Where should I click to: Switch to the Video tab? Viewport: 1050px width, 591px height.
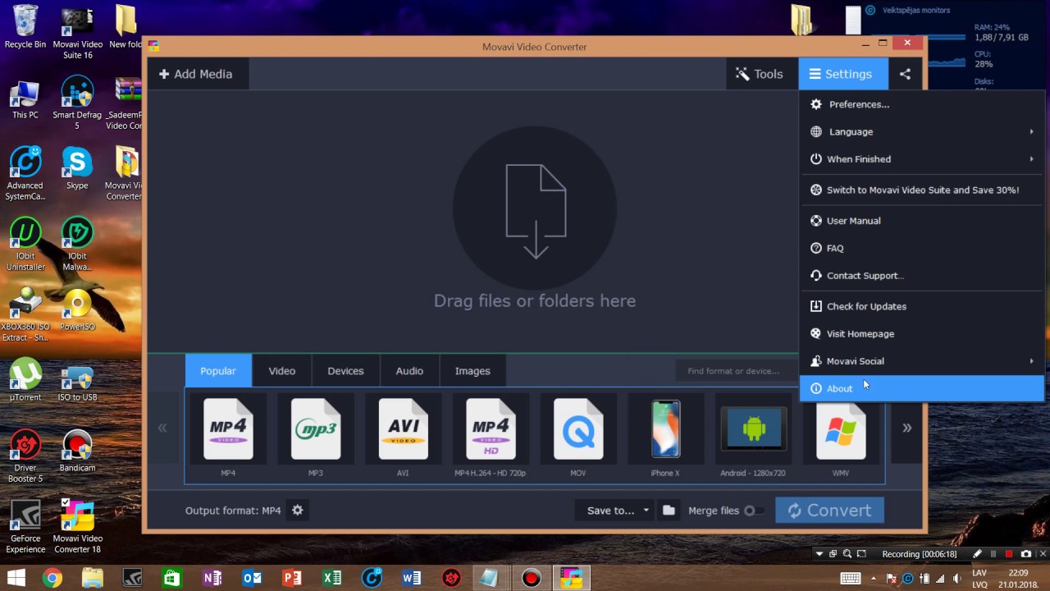tap(282, 371)
